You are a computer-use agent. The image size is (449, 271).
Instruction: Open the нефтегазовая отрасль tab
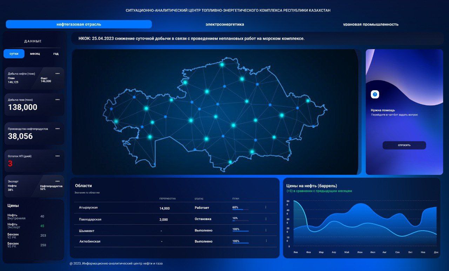coord(79,24)
